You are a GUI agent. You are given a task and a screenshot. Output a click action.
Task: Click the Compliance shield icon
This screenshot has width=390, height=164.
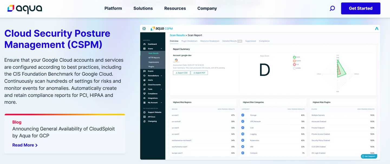point(144,93)
